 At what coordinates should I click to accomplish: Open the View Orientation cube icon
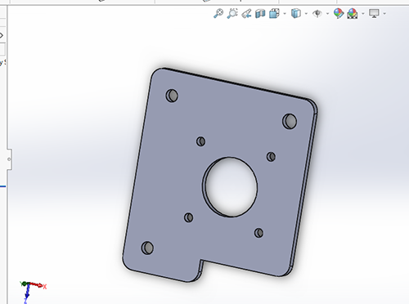tap(274, 13)
